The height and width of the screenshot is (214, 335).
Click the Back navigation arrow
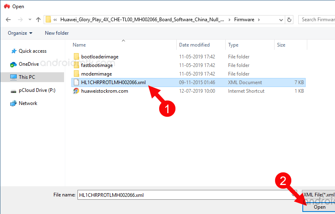pos(8,20)
